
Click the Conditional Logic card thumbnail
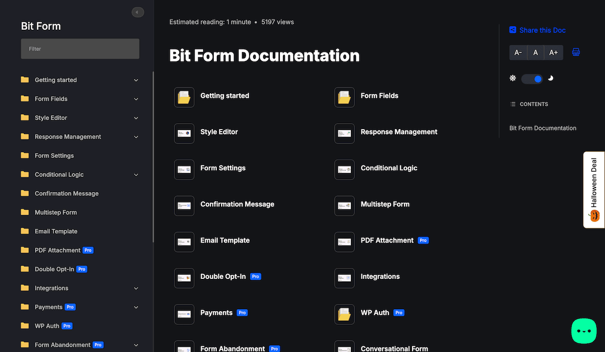344,170
